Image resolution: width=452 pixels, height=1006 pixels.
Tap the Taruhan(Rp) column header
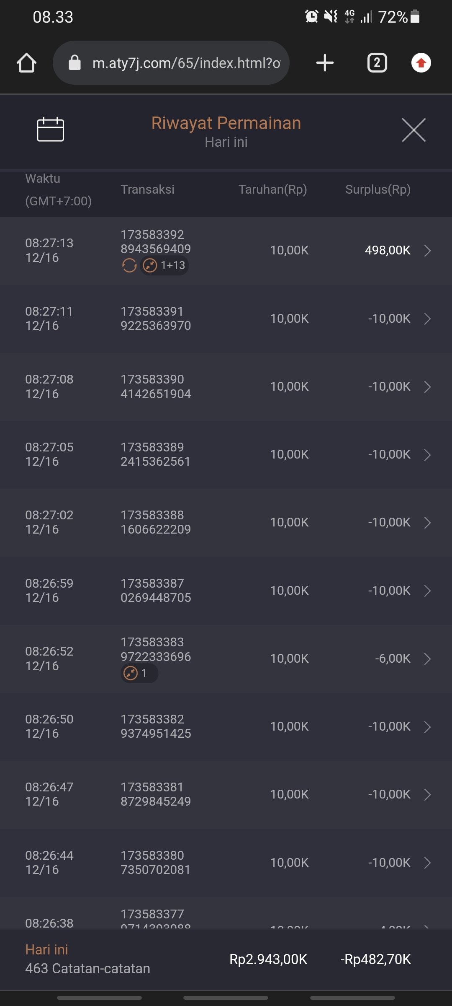click(x=272, y=189)
